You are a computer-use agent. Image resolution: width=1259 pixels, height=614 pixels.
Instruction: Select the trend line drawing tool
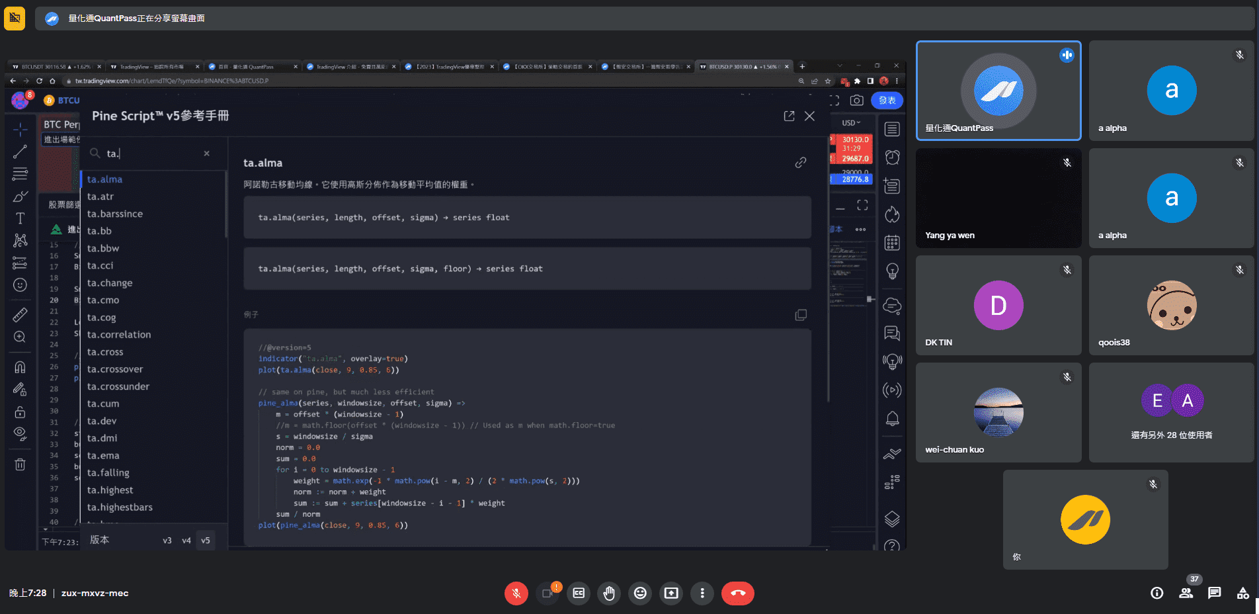20,152
